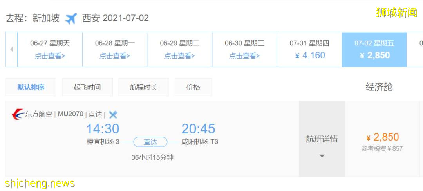Sort flights by 价格
Image resolution: width=423 pixels, height=191 pixels.
(193, 87)
